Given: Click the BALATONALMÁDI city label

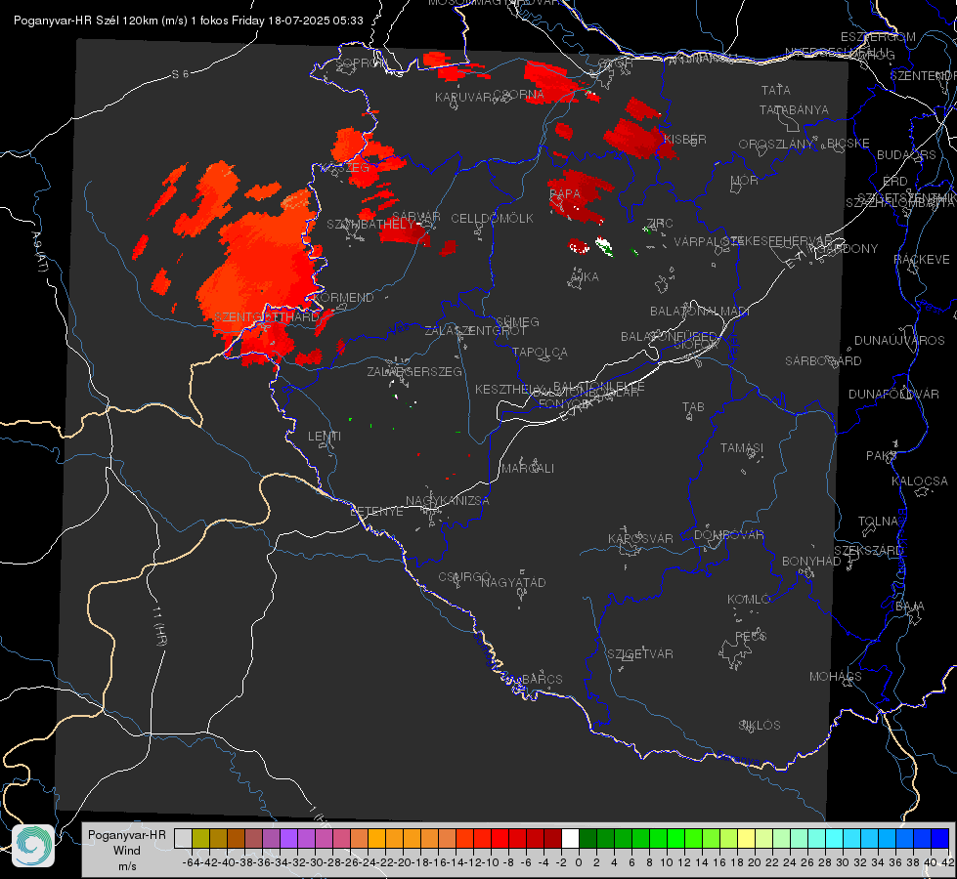Looking at the screenshot, I should [700, 312].
